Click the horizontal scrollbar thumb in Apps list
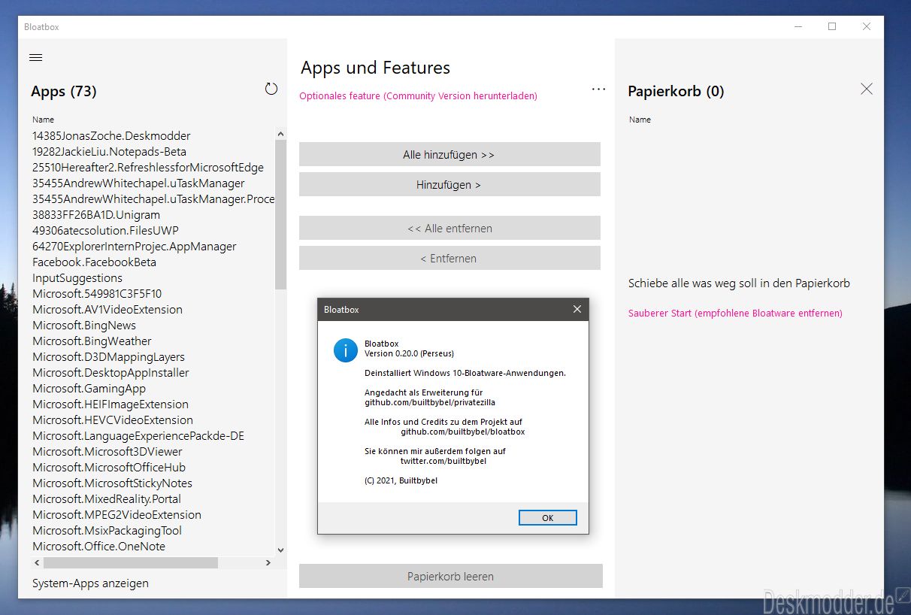Viewport: 911px width, 615px height. (131, 562)
